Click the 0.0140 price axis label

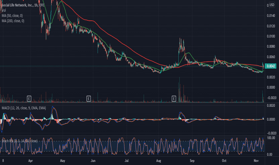pos(271,16)
